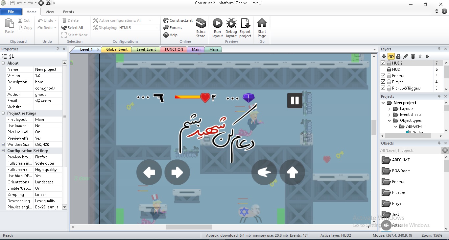
Task: Enable the HUD layer visibility checkbox
Action: tap(383, 69)
